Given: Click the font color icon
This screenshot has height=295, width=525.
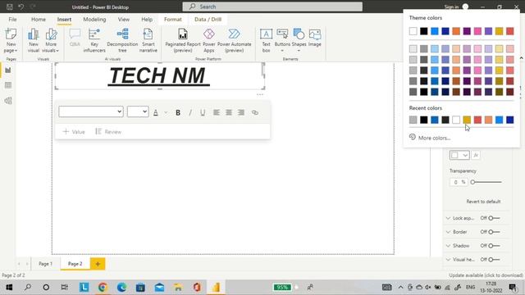Looking at the screenshot, I should 156,112.
